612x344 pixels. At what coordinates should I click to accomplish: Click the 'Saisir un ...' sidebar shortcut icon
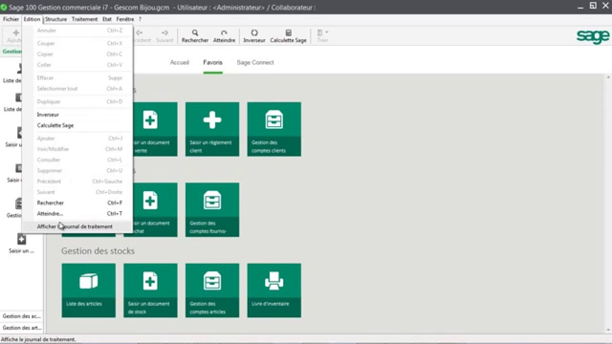(22, 239)
